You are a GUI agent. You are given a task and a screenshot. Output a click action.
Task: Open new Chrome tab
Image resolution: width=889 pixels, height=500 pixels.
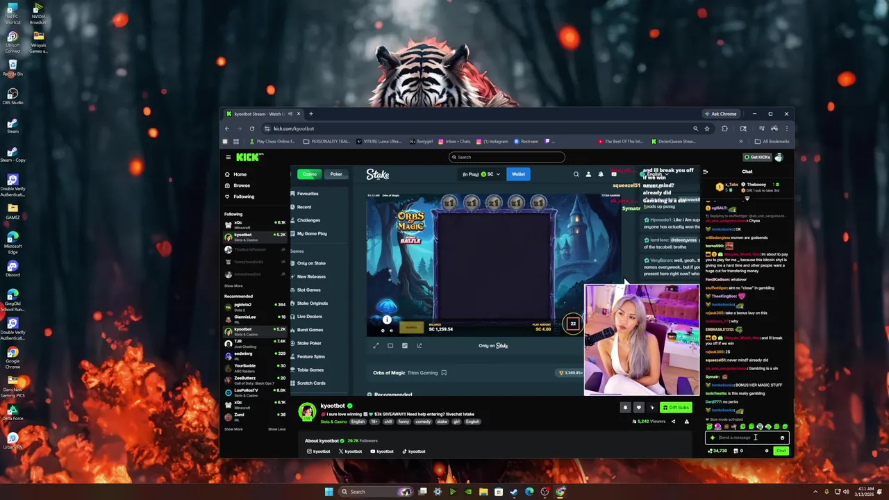311,114
